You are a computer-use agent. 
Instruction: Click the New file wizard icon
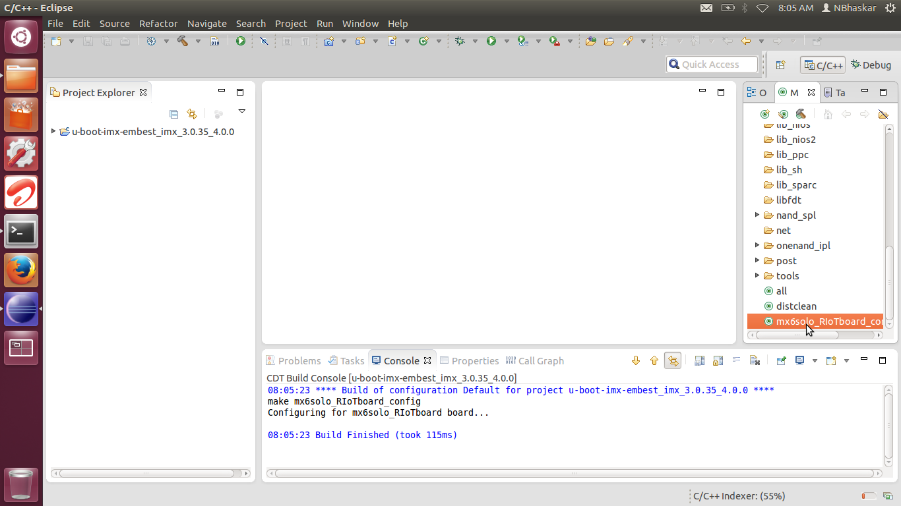(57, 41)
